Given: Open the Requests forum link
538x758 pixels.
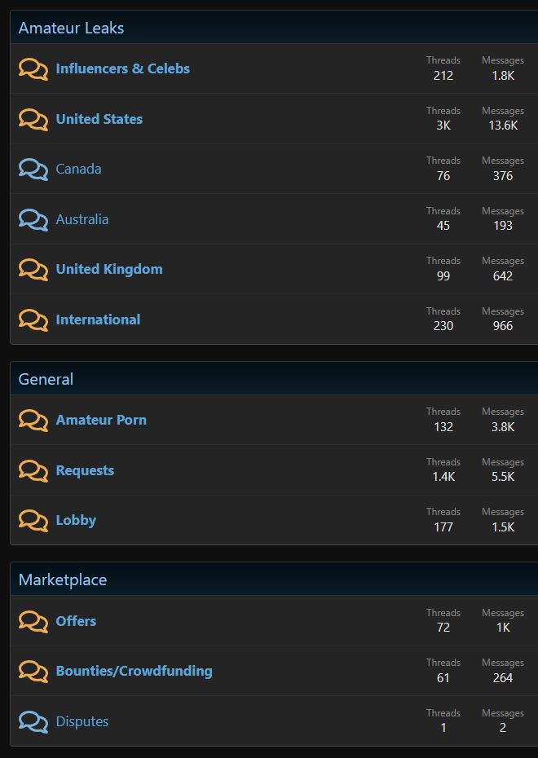Looking at the screenshot, I should [85, 470].
